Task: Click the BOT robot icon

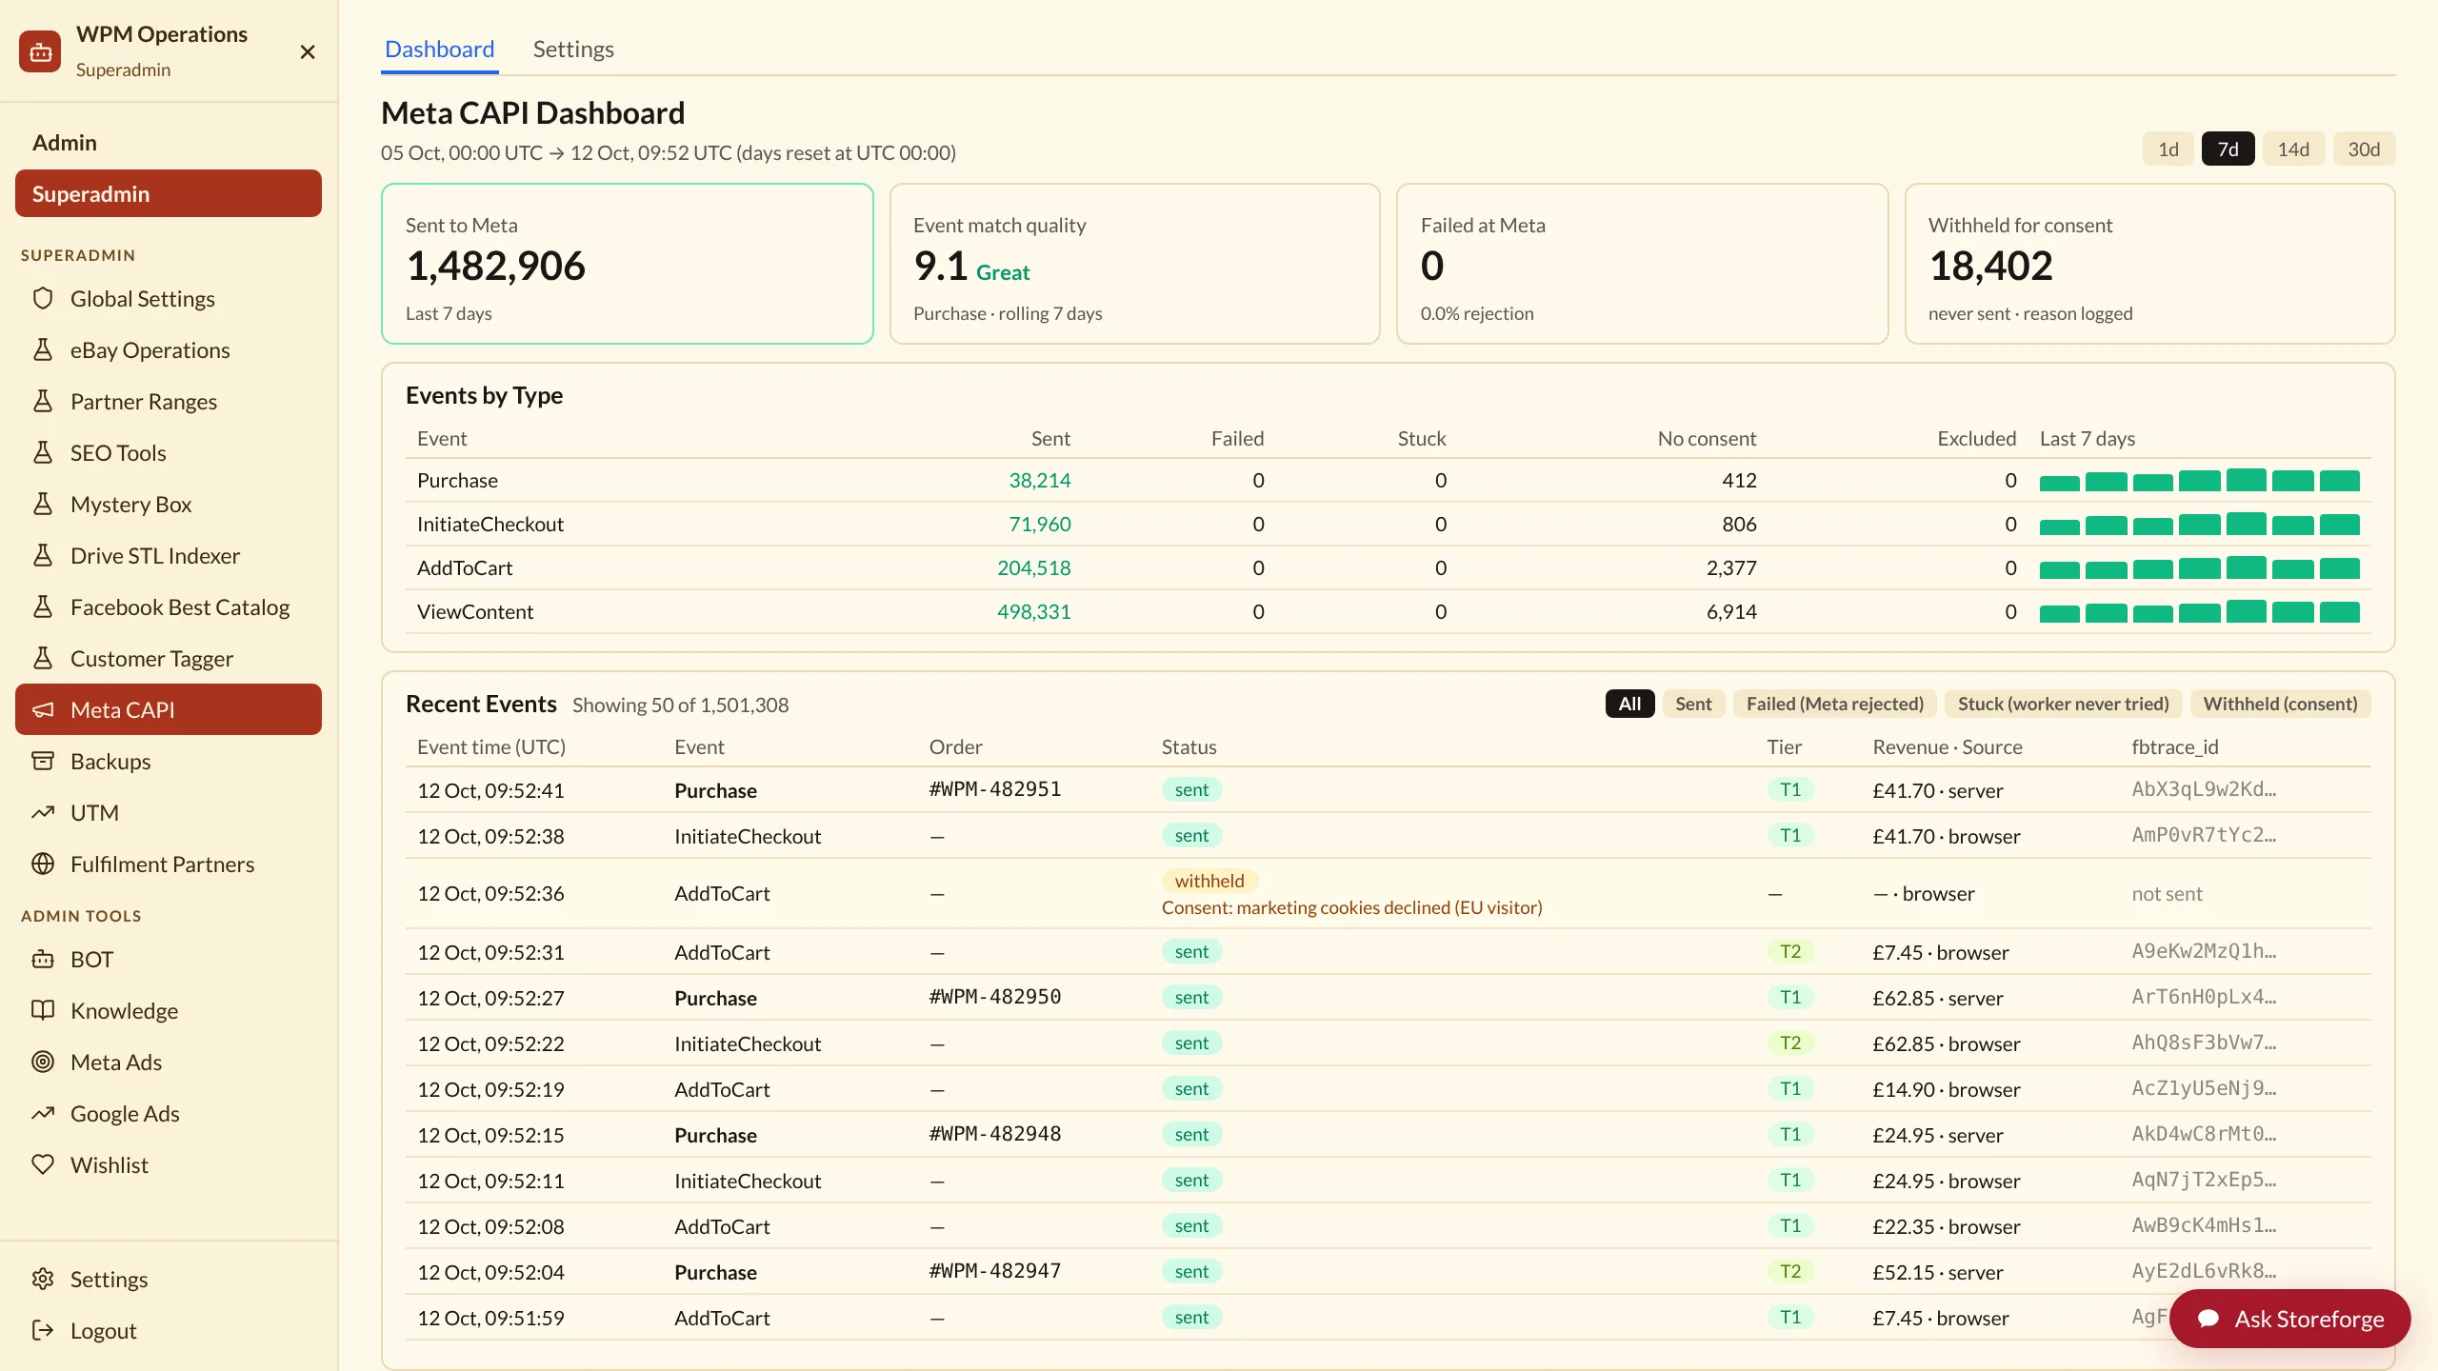Action: (43, 959)
